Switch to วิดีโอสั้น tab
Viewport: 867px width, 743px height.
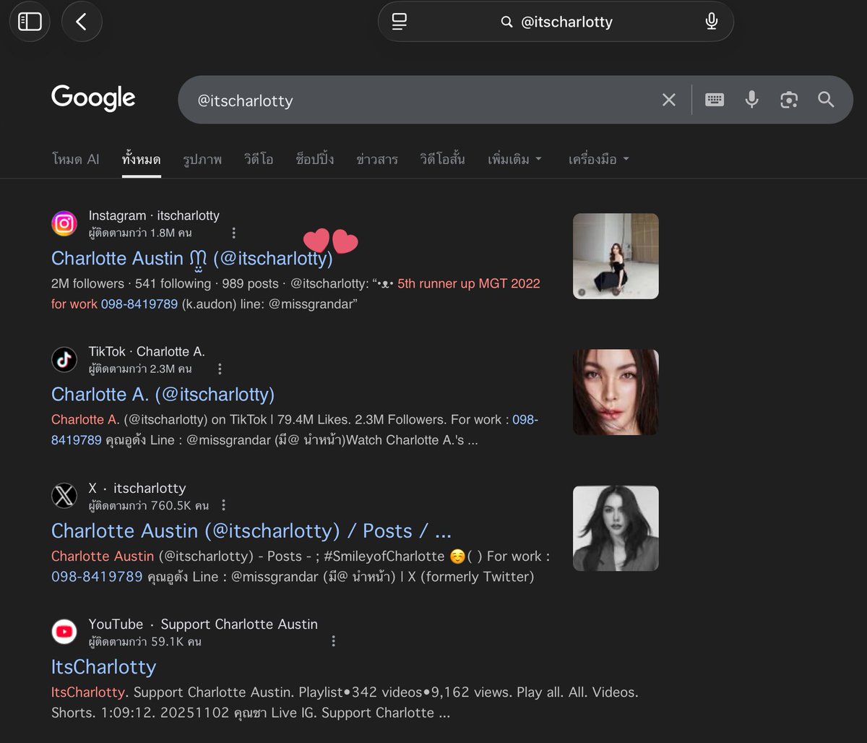pyautogui.click(x=443, y=159)
